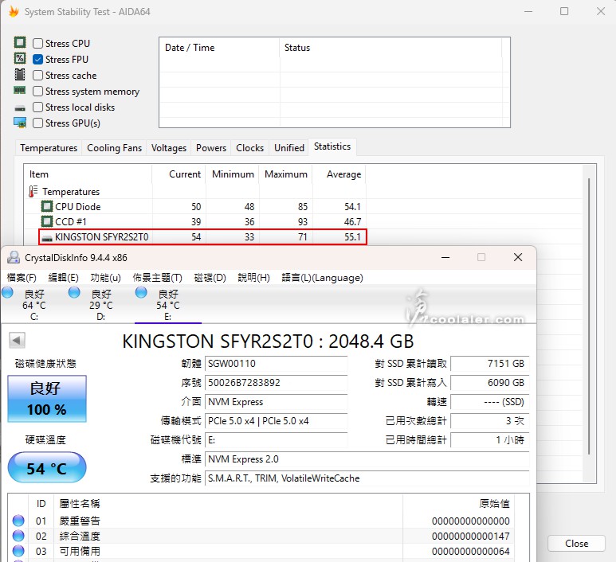Click the FPU percent icon
The height and width of the screenshot is (562, 616).
(x=20, y=58)
